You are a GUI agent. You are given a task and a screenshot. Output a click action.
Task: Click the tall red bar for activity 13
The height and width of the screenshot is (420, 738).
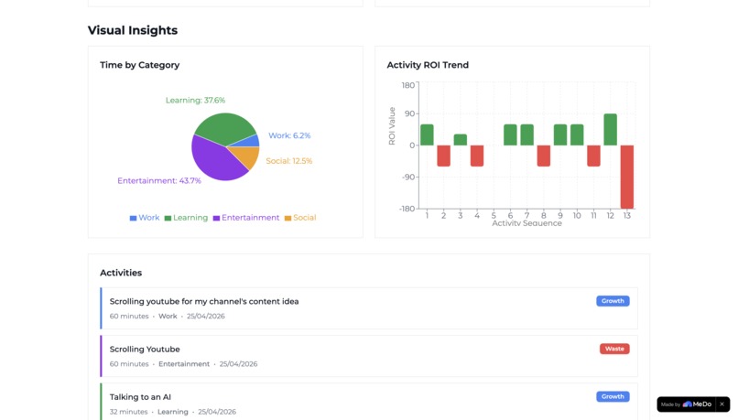627,177
